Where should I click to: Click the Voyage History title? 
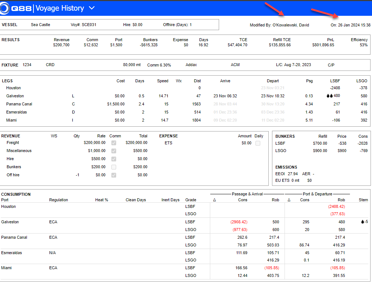click(x=60, y=8)
